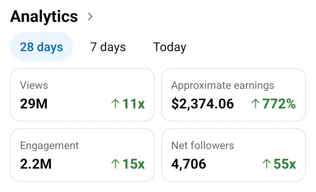316x192 pixels.
Task: Click the green up arrow beside 11x
Action: (116, 104)
